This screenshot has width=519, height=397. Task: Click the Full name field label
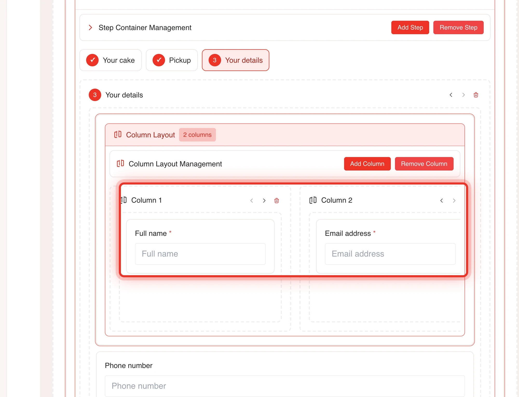click(x=151, y=233)
